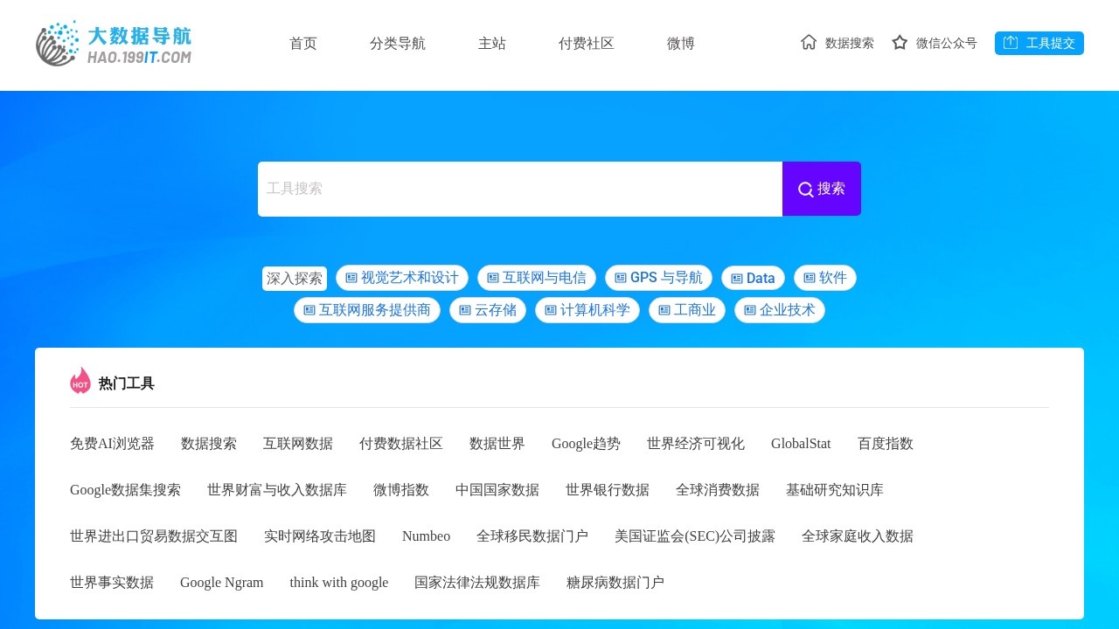The height and width of the screenshot is (629, 1119).
Task: Select the 互联网服务提供商 tag
Action: click(367, 310)
